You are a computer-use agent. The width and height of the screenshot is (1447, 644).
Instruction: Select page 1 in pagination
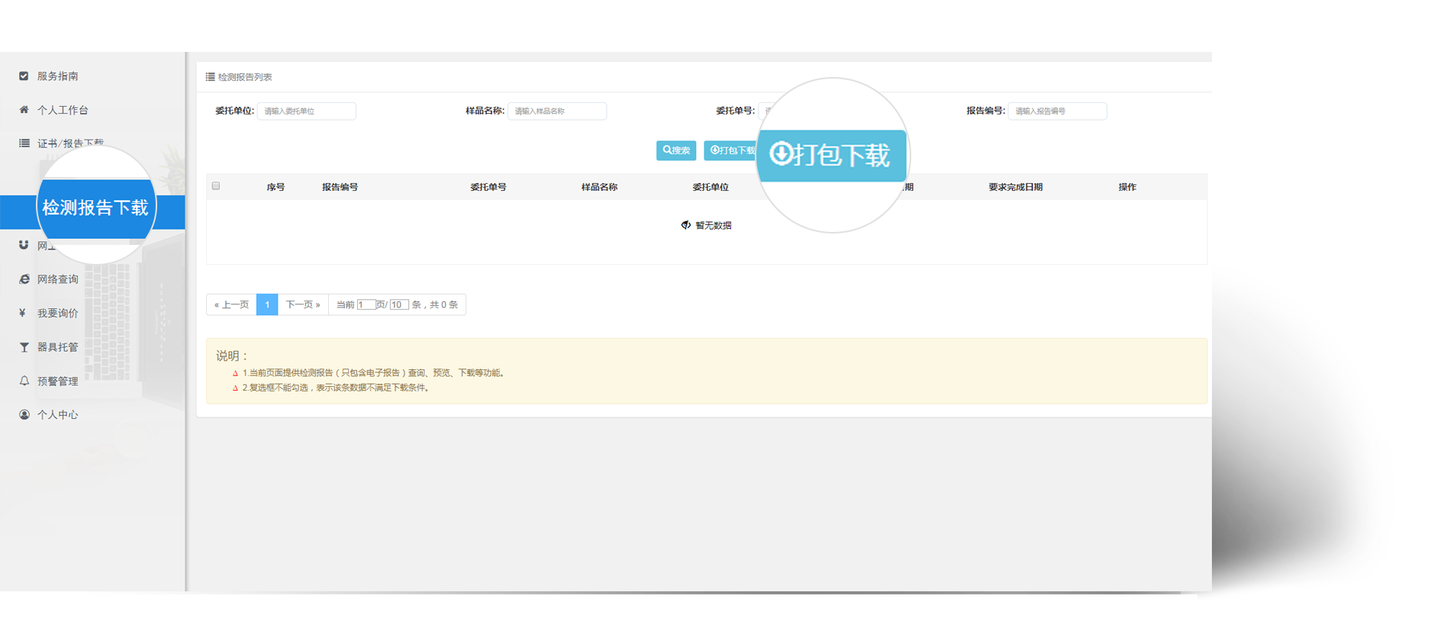267,304
